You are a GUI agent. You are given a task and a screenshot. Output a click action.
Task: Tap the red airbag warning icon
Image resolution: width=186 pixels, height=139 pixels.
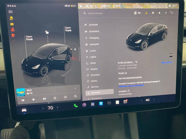[13, 35]
